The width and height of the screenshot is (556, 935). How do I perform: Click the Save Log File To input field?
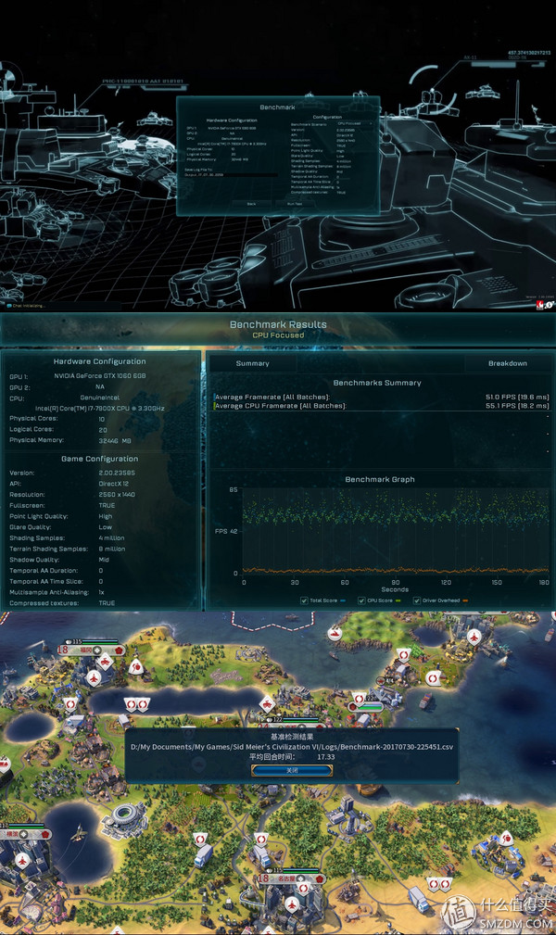click(x=230, y=175)
